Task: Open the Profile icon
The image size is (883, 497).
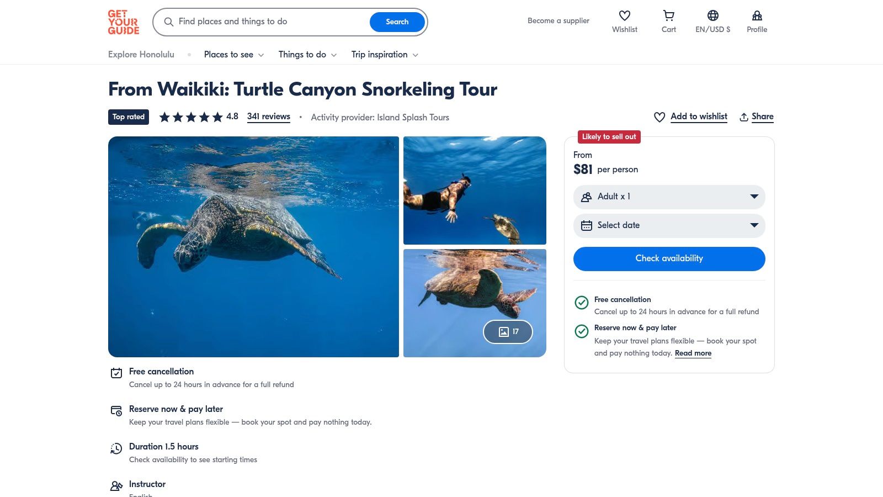Action: [757, 16]
